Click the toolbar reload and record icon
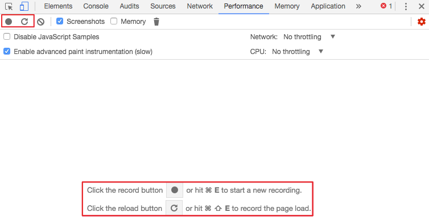Screen dimensions: 429x220 [x=24, y=22]
